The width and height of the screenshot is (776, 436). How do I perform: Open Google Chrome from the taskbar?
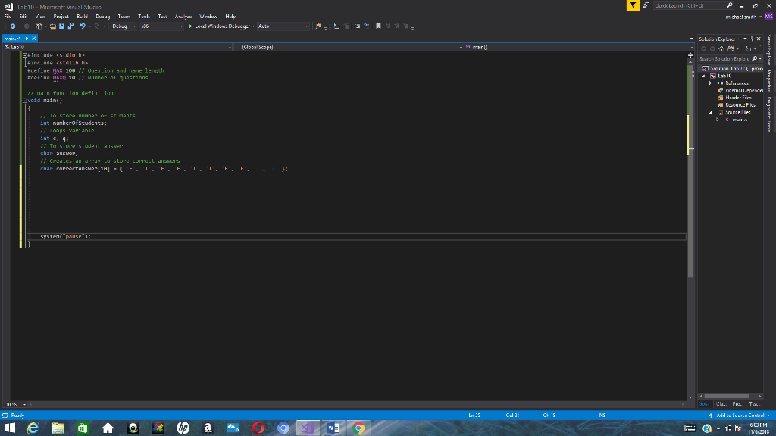point(358,428)
